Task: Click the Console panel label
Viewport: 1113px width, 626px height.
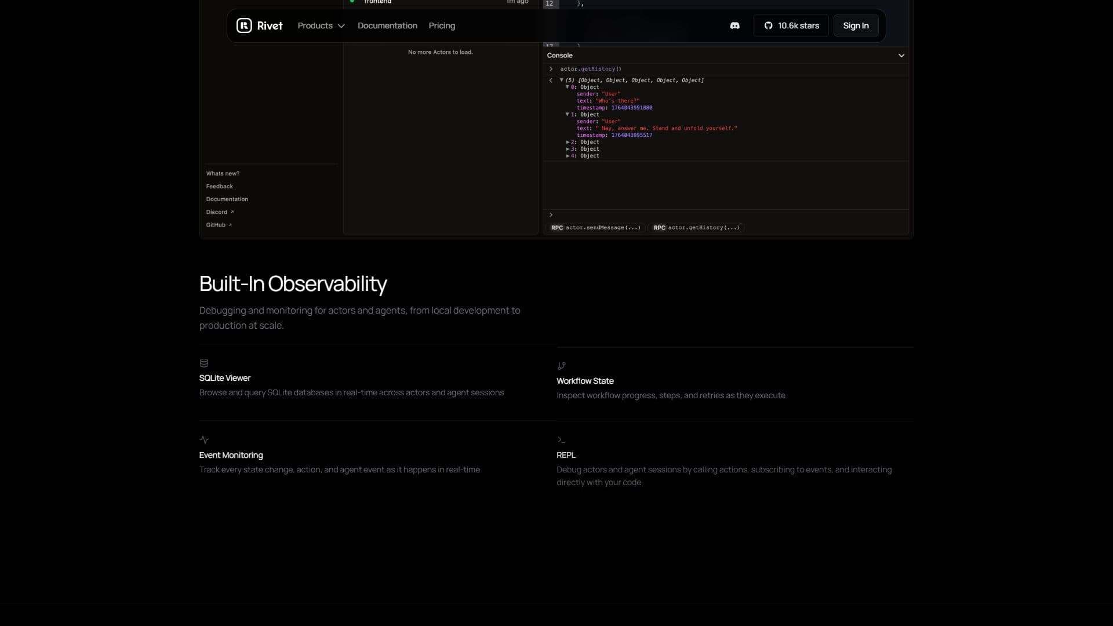Action: (x=559, y=56)
